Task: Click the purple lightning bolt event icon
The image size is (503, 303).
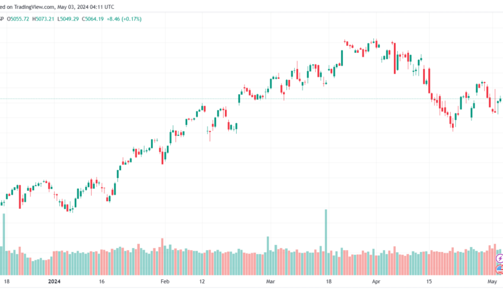Action: [500, 259]
